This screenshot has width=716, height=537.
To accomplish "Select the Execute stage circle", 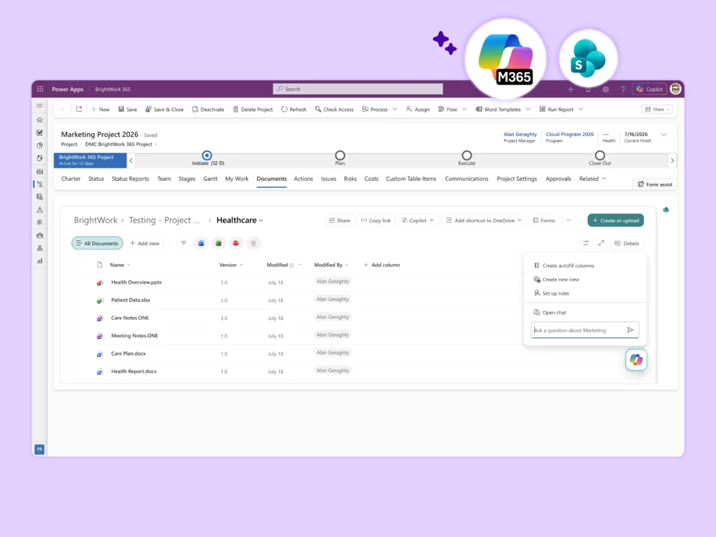I will 466,156.
